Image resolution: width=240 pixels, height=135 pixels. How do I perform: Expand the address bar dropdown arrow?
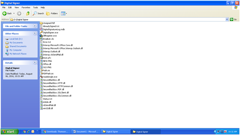point(227,19)
